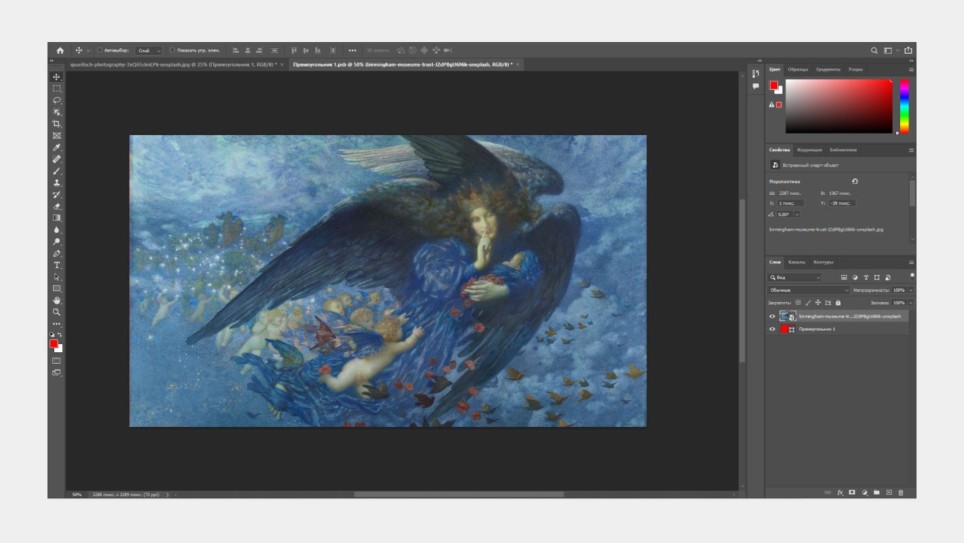Select the Horizontal Type tool

click(x=57, y=265)
